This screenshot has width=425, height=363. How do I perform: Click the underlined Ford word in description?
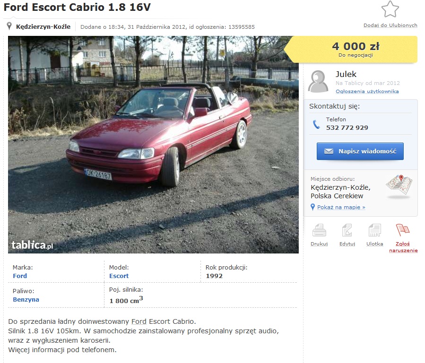click(x=139, y=321)
